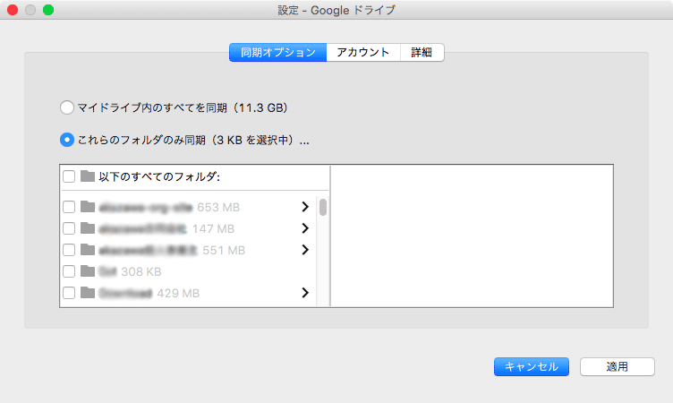
Task: Select the '147 MB' size text
Action: point(213,229)
